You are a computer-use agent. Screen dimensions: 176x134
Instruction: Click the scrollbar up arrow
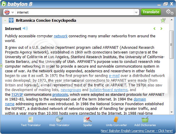coord(172,20)
